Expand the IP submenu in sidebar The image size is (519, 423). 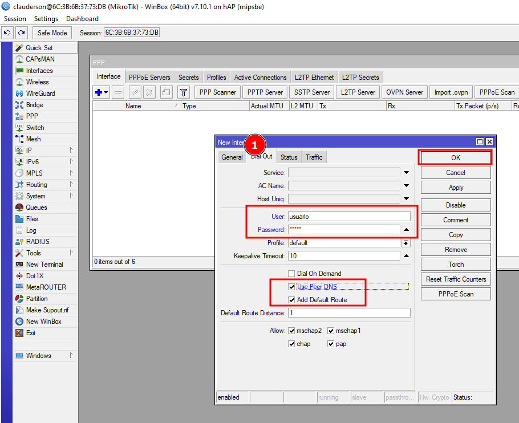pos(29,151)
